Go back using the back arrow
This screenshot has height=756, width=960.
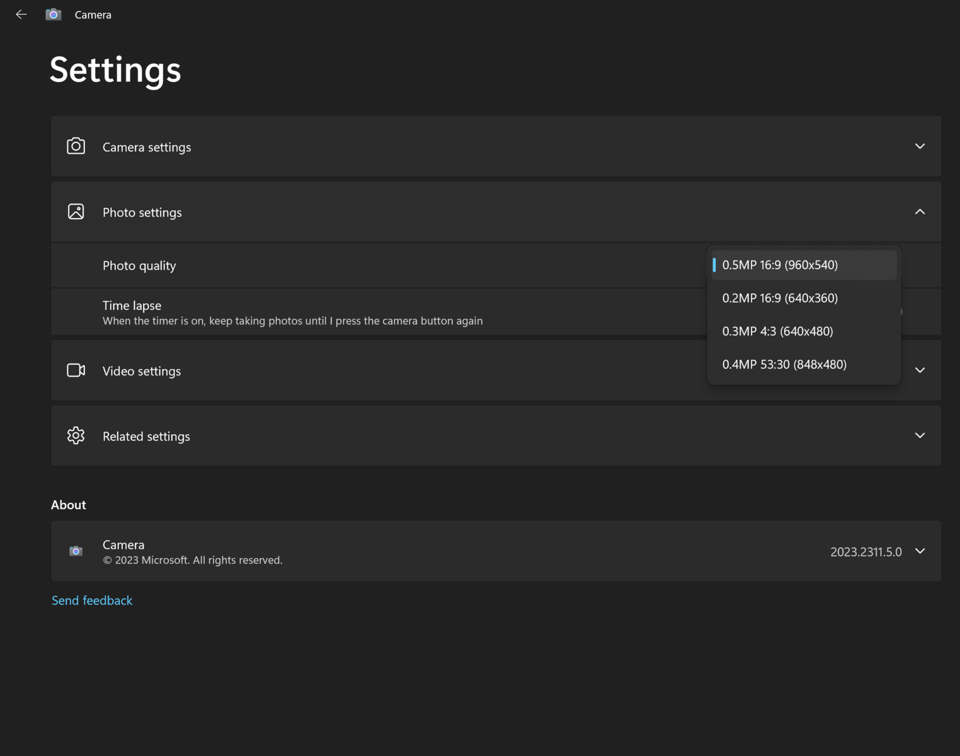21,14
